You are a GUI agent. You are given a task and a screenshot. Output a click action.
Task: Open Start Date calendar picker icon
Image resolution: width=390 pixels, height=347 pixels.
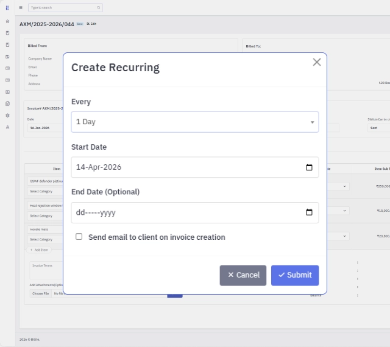309,167
